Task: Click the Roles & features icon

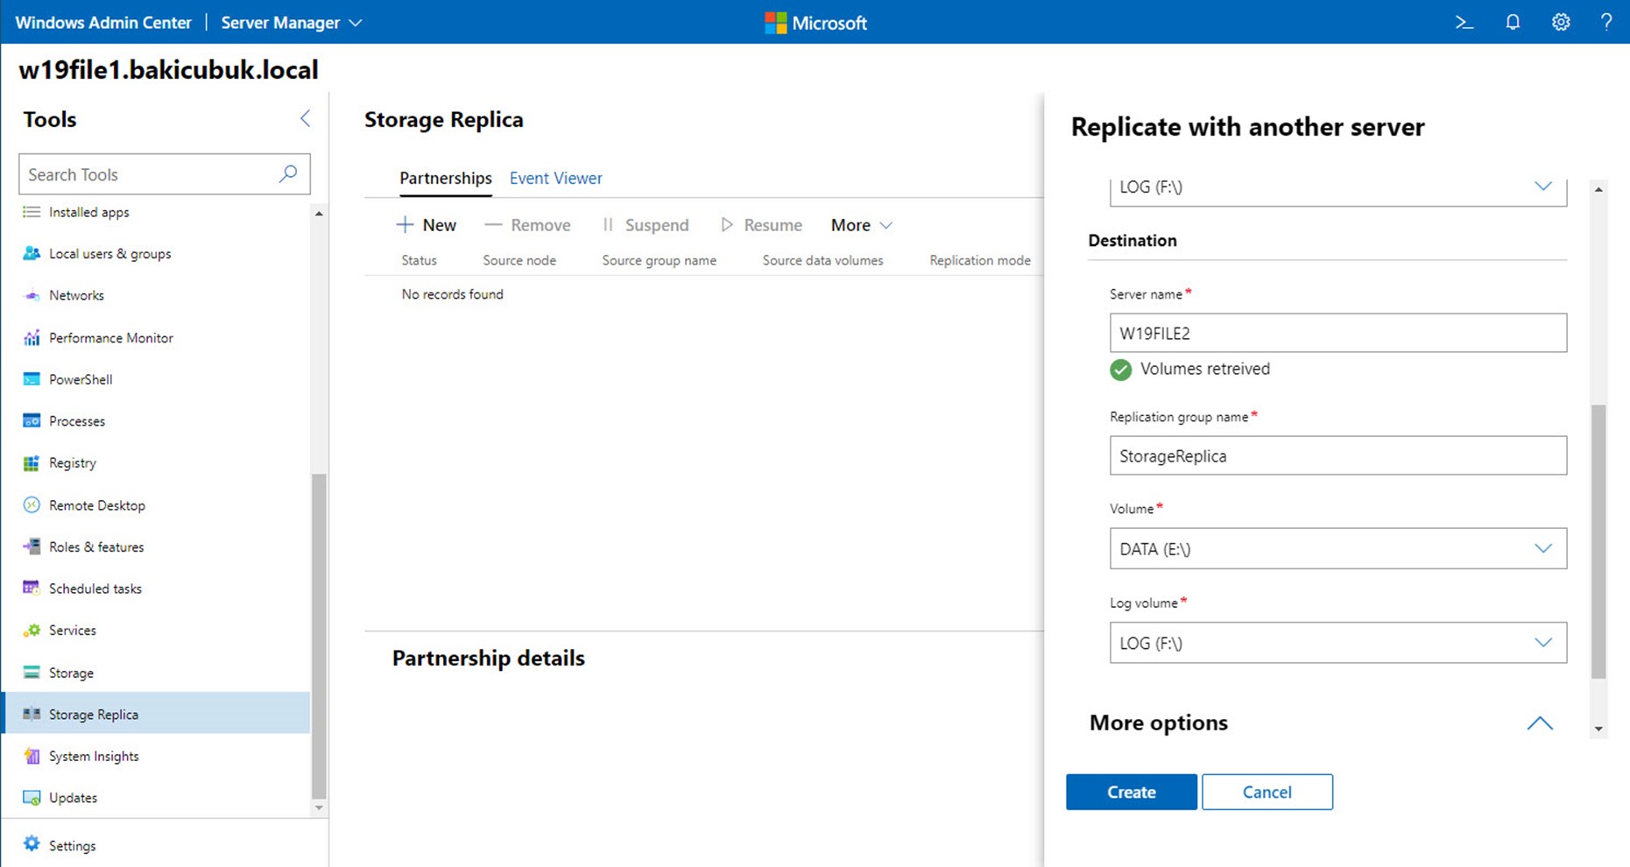Action: click(32, 546)
